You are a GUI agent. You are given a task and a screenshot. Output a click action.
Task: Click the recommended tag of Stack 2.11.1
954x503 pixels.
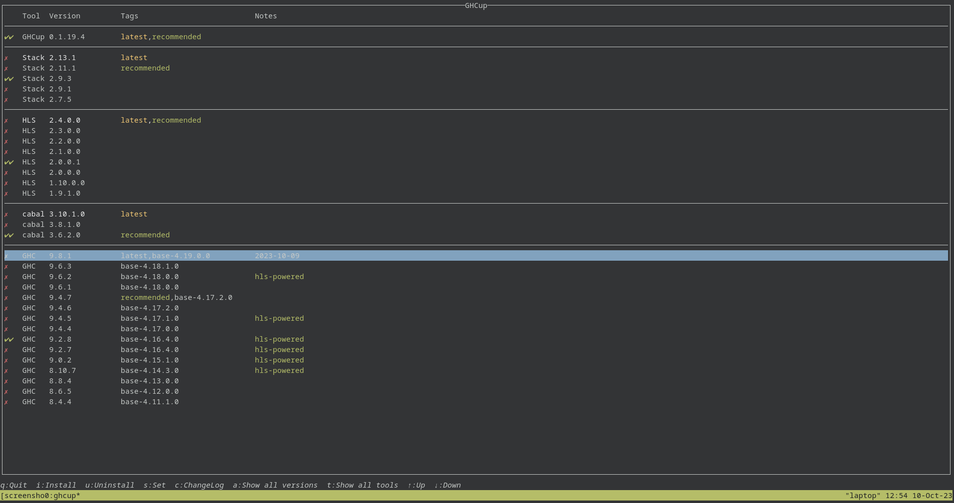click(x=145, y=68)
